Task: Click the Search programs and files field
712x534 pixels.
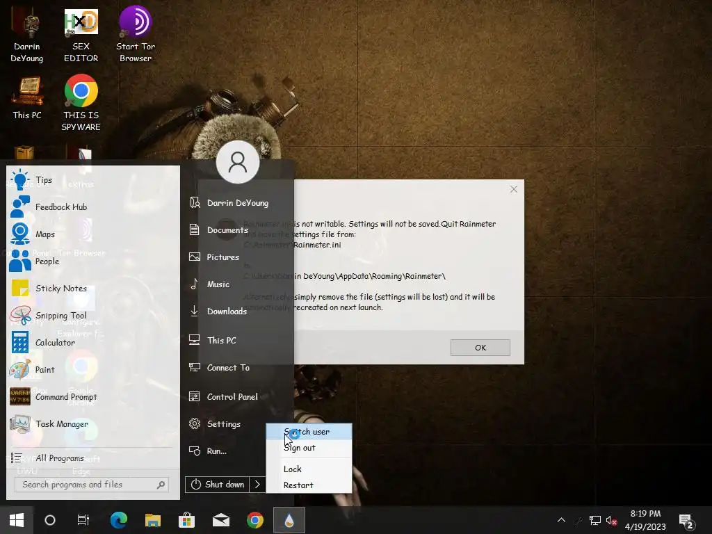Action: pyautogui.click(x=92, y=485)
